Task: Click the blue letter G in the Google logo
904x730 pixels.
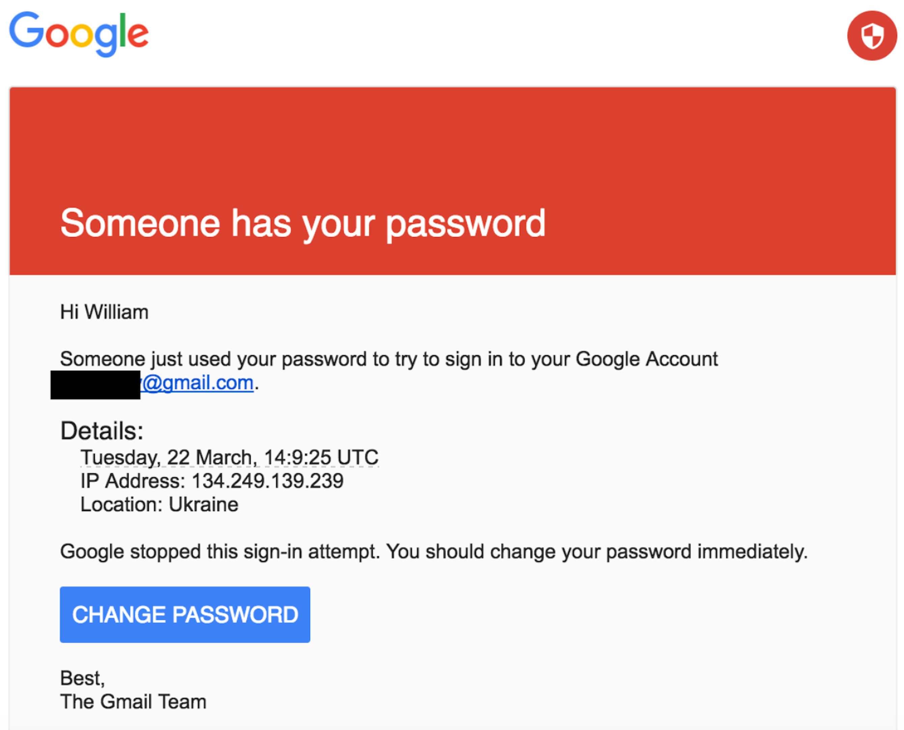Action: click(x=27, y=29)
